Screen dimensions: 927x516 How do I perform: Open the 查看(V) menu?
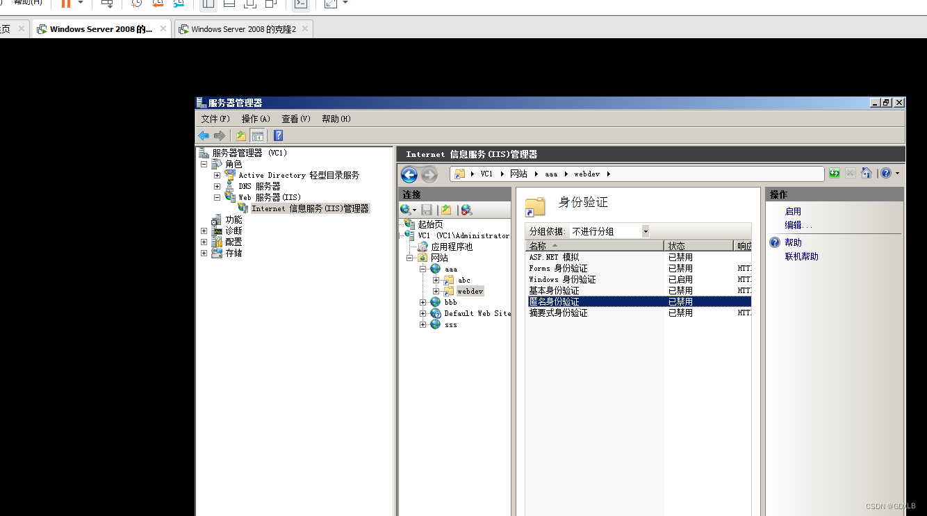tap(296, 119)
